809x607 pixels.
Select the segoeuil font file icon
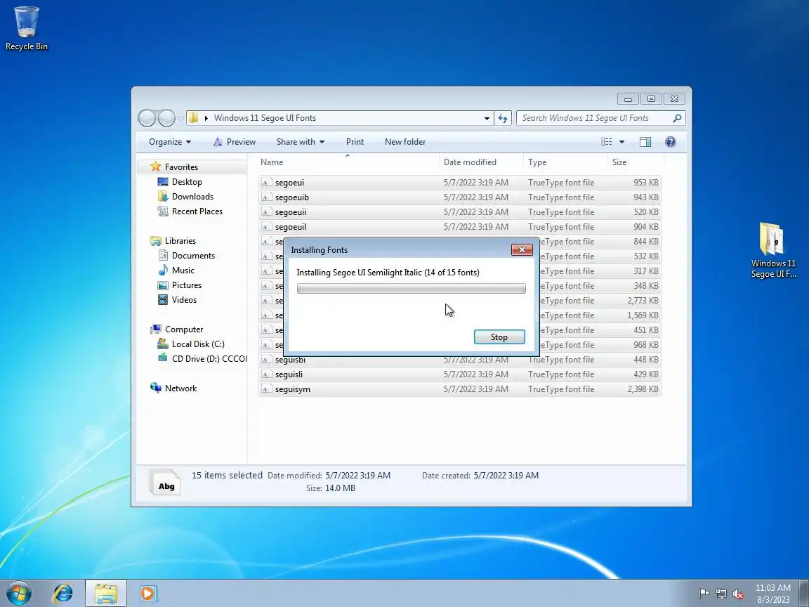pyautogui.click(x=266, y=227)
